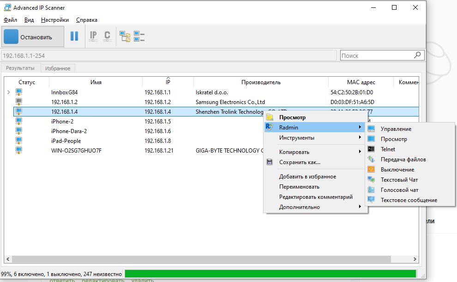Choose Передача файлов in Radmin submenu

pos(403,159)
